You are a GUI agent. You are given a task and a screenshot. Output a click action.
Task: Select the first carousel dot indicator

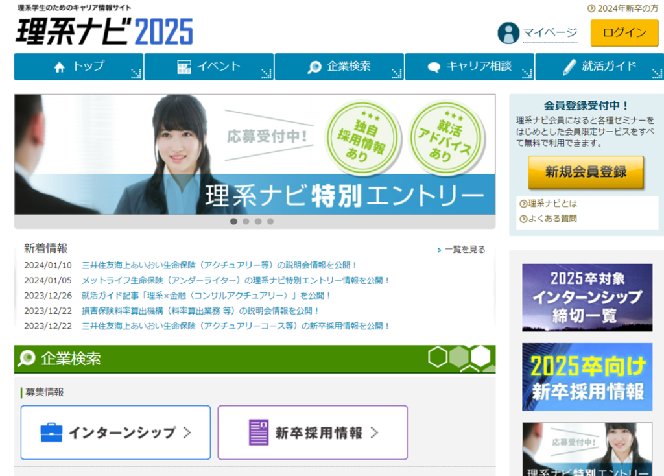tap(233, 221)
